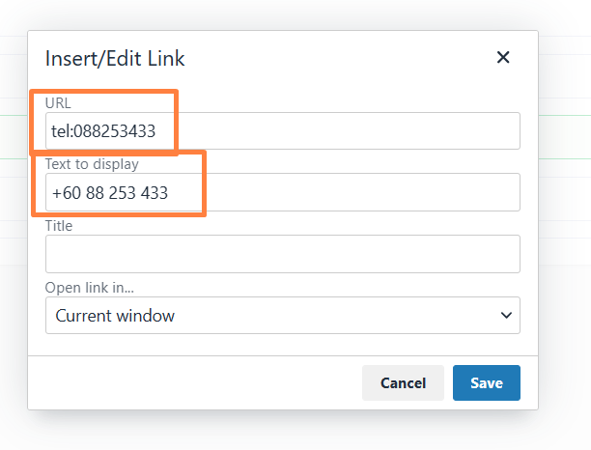Screen dimensions: 591x450
Task: Focus the URL input field
Action: point(283,130)
